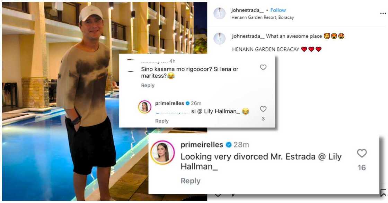Viewport: 388px width, 203px height.
Task: Like the 'si @ Lily Hallman_' reply
Action: tap(263, 109)
